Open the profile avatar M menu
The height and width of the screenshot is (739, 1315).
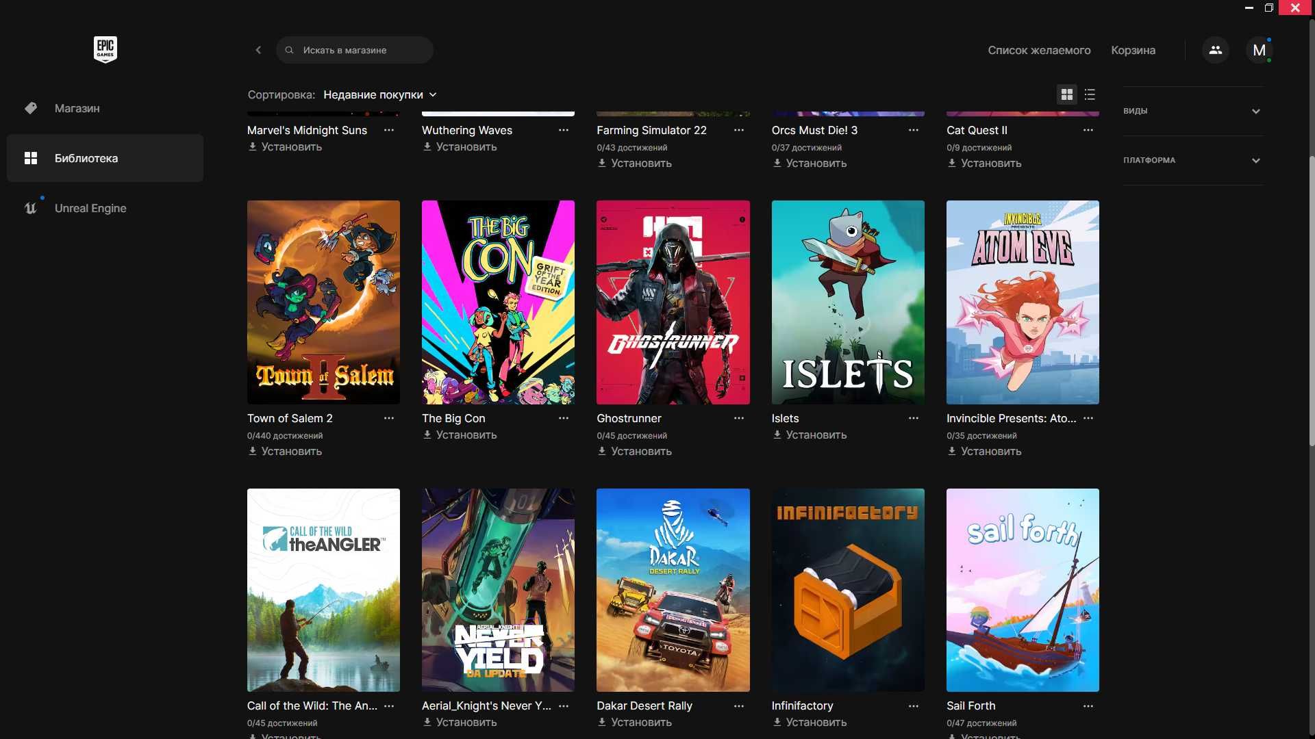(x=1259, y=50)
